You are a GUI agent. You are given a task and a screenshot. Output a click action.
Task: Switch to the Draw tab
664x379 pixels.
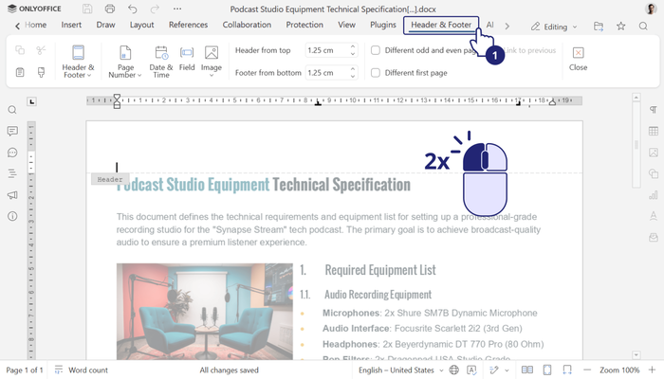[105, 25]
